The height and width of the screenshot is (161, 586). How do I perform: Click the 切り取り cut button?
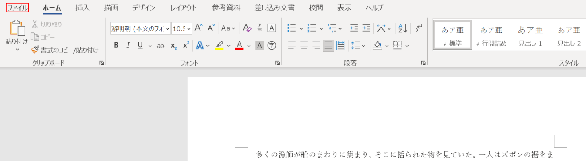(47, 24)
